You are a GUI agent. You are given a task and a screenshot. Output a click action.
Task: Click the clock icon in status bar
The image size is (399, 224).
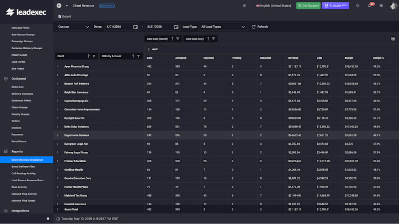(x=58, y=219)
